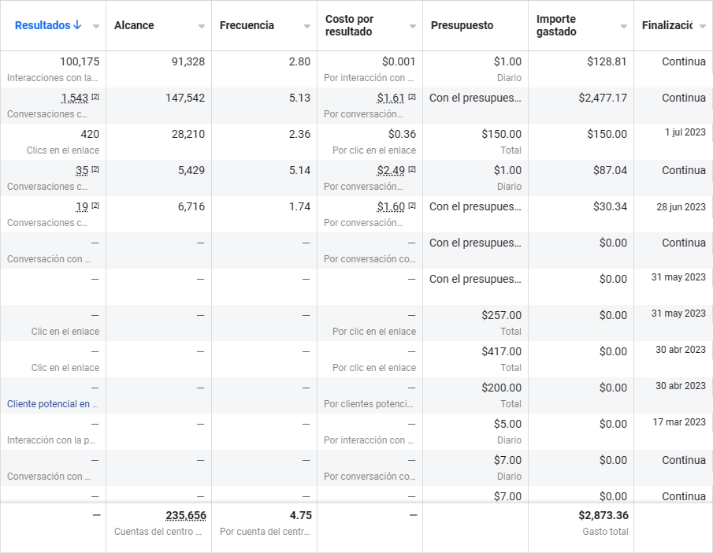Select the Alcance column header label

(x=134, y=25)
